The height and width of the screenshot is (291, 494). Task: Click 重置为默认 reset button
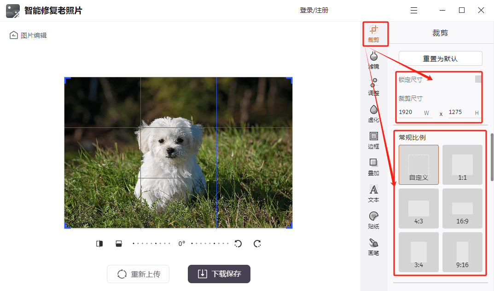441,58
